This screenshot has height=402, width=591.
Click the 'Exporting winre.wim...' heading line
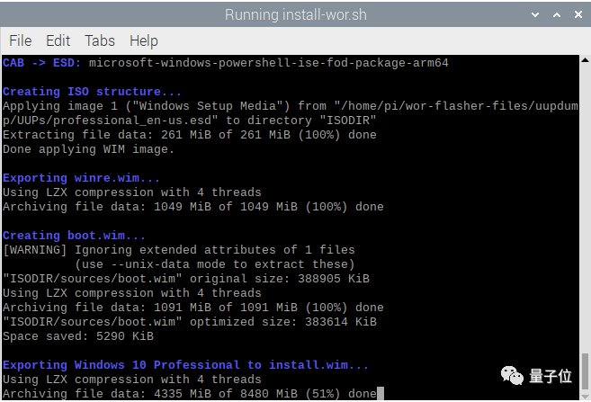coord(83,178)
